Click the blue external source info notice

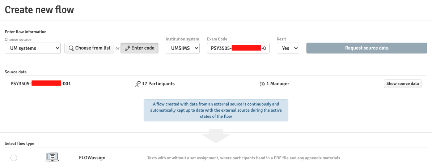(x=216, y=110)
